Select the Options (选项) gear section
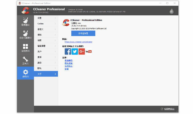The image size is (193, 114). [x=25, y=73]
